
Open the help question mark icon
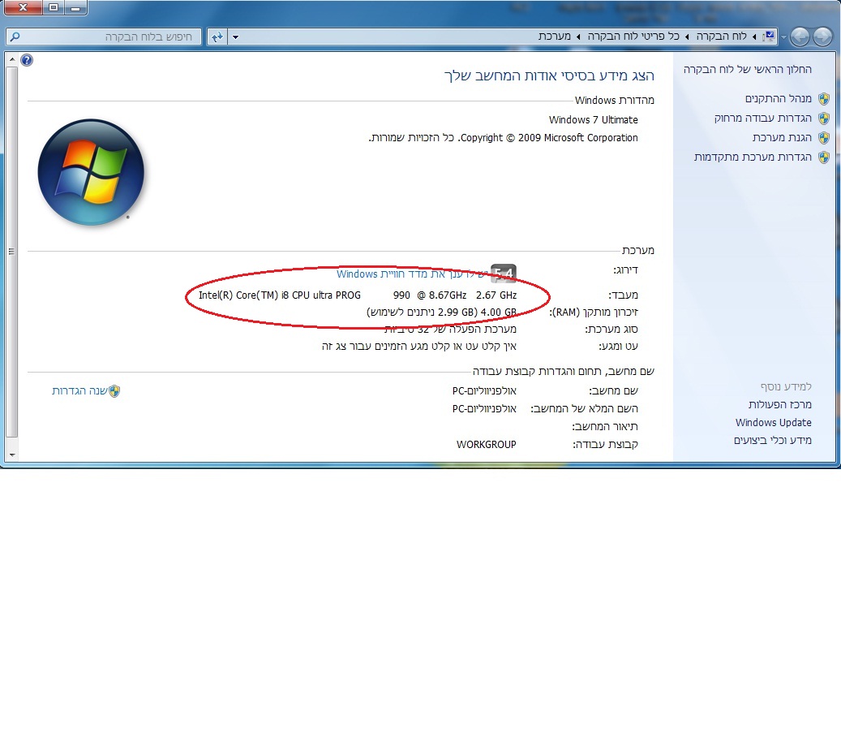(x=26, y=60)
